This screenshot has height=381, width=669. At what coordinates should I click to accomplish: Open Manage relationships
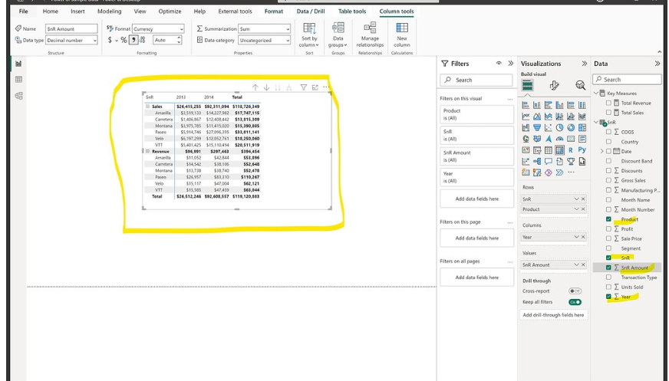[x=370, y=35]
